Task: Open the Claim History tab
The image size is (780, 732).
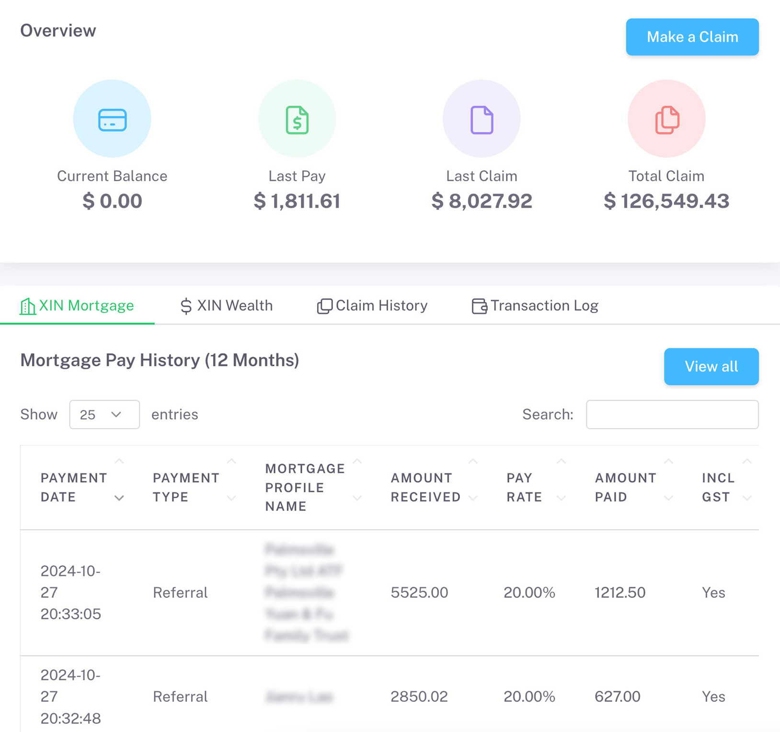Action: [381, 306]
